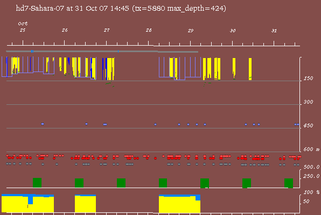Click the 500.0 scale label
This screenshot has width=321, height=215.
point(311,167)
